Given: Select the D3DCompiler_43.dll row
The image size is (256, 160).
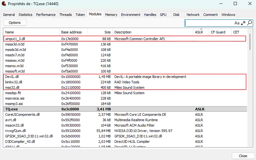Looking at the screenshot, I should pos(125,142).
